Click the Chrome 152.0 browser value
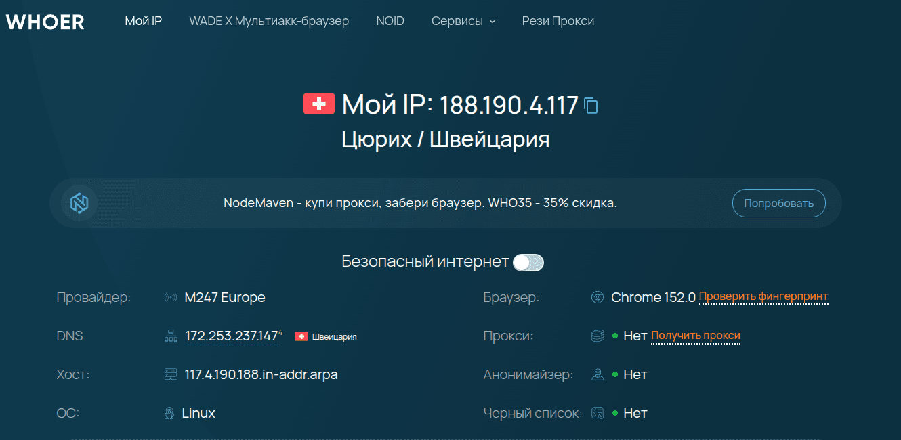Image resolution: width=901 pixels, height=440 pixels. click(653, 297)
